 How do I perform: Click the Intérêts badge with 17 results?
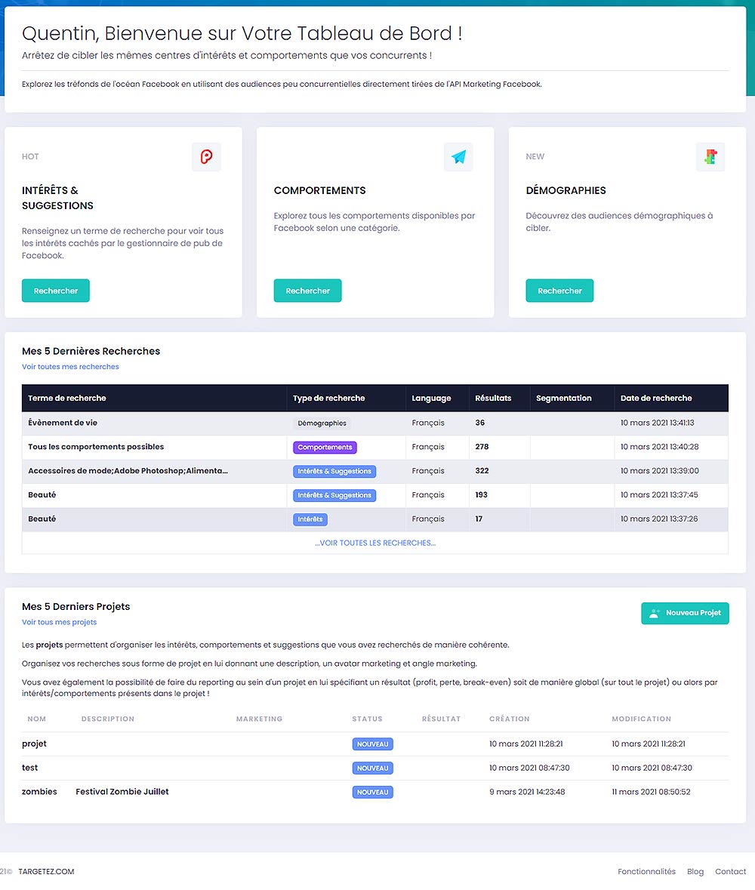(x=310, y=519)
